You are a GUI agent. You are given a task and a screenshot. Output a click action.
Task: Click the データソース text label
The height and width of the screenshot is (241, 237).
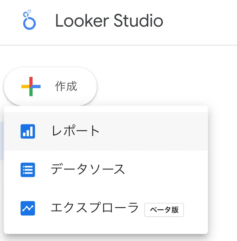88,169
